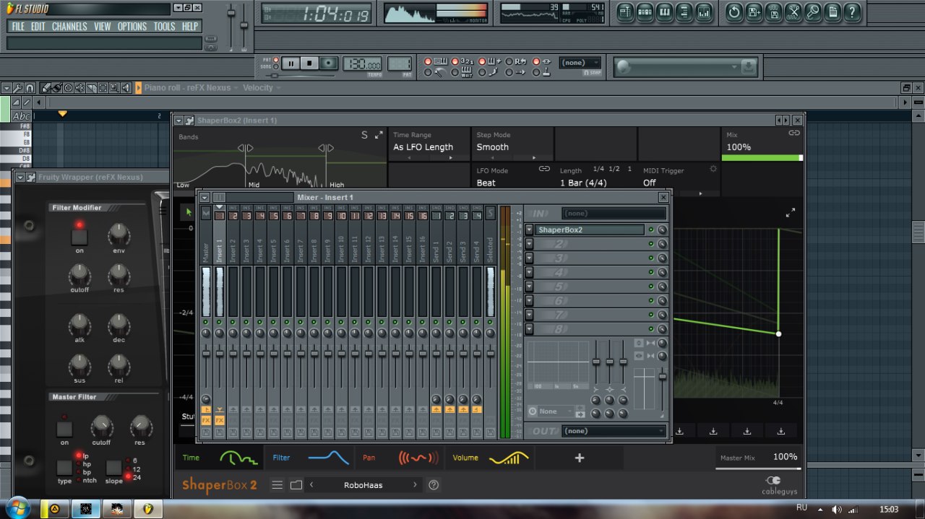Open mixer IN input selector

click(x=614, y=214)
